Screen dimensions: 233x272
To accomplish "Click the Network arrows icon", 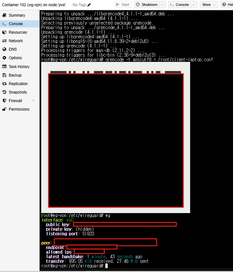I will point(4,41).
